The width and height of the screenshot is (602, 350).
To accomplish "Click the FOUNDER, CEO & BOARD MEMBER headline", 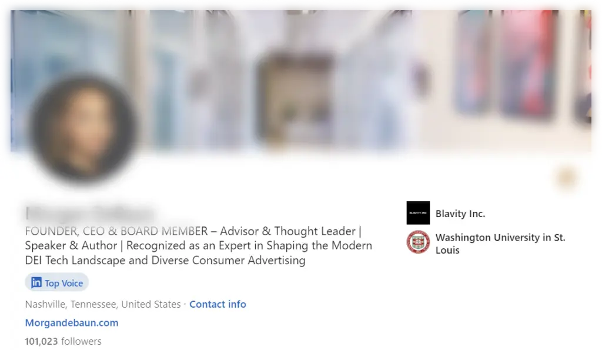I will coord(116,231).
